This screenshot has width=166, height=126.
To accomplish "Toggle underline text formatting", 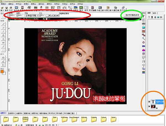I will click(55, 15).
